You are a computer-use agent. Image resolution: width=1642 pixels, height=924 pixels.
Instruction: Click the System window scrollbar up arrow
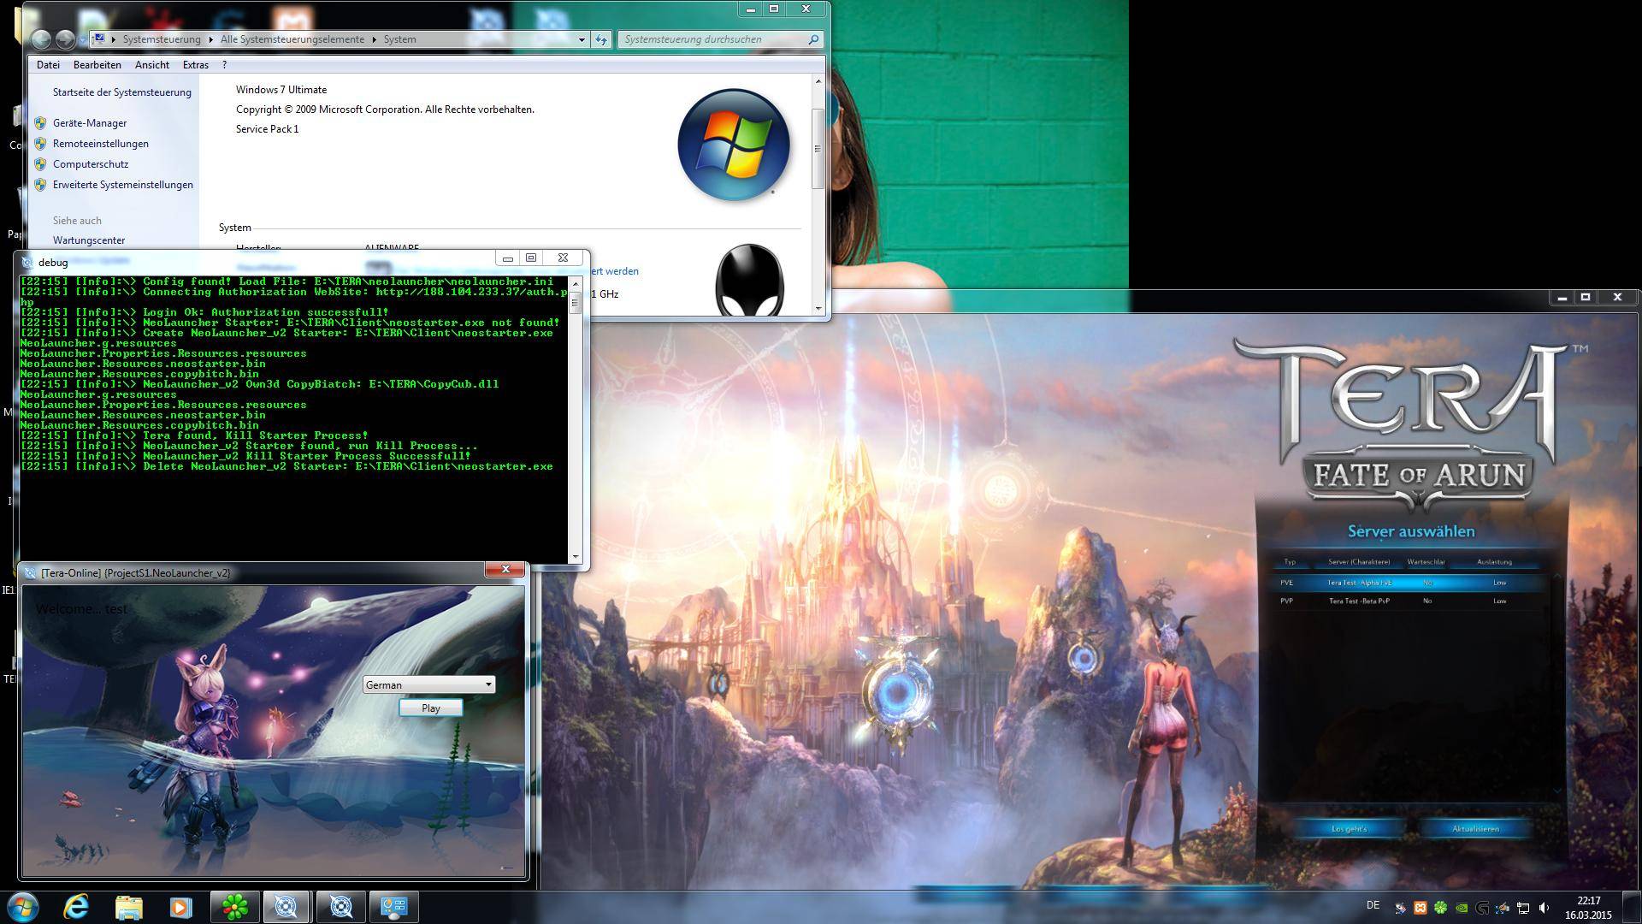[x=818, y=81]
